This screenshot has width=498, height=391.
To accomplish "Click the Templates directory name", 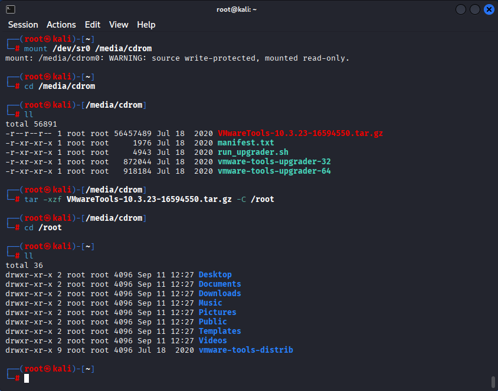I will tap(219, 332).
